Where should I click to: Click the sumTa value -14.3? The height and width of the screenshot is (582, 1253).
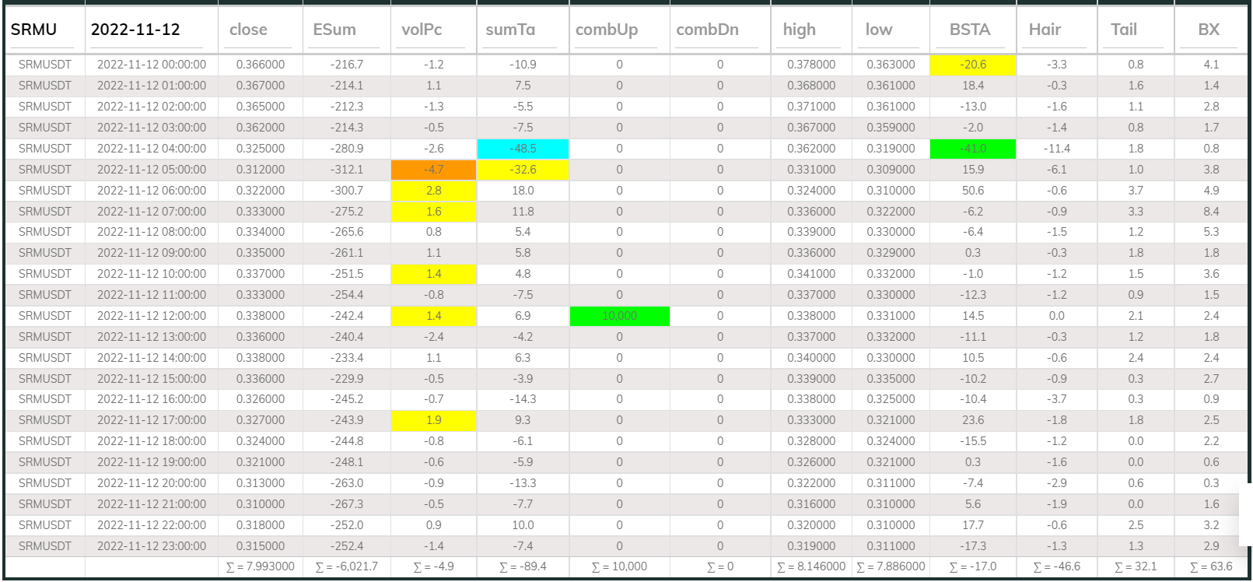click(x=523, y=399)
